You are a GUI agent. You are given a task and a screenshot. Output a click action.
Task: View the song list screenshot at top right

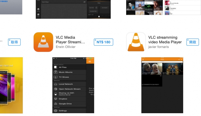pos(183,8)
